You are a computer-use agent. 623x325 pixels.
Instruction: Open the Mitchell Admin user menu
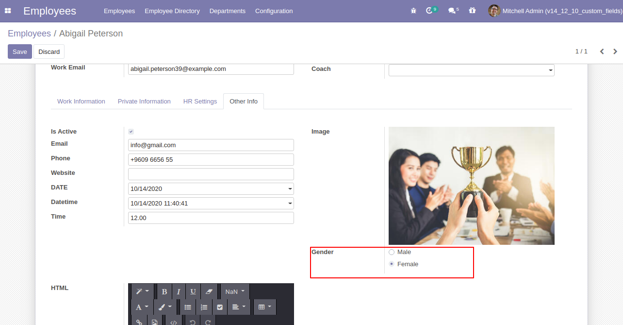(x=555, y=11)
